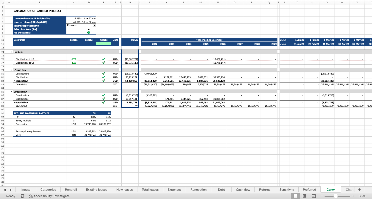Select column header H
Image resolution: width=372 pixels, height=199 pixels.
[130, 3]
